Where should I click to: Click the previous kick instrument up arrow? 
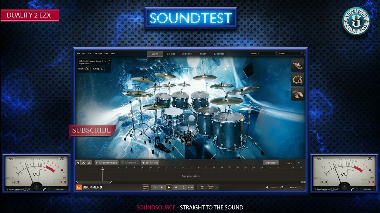(109, 61)
